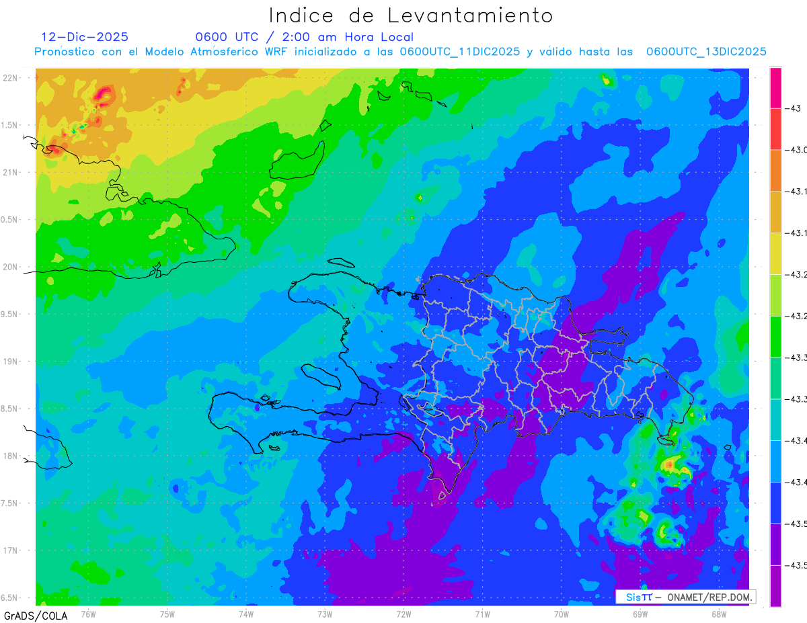Click the "22N" latitude label
Viewport: 807px width, 623px height.
(11, 77)
